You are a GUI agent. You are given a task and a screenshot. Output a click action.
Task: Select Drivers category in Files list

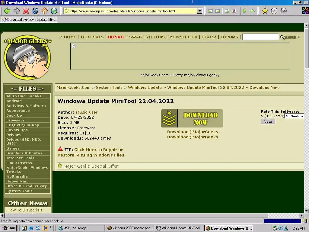pyautogui.click(x=27, y=135)
